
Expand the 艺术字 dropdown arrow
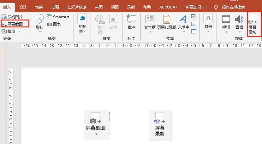click(184, 32)
